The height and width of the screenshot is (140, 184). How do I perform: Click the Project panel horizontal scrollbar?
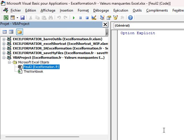(42, 137)
